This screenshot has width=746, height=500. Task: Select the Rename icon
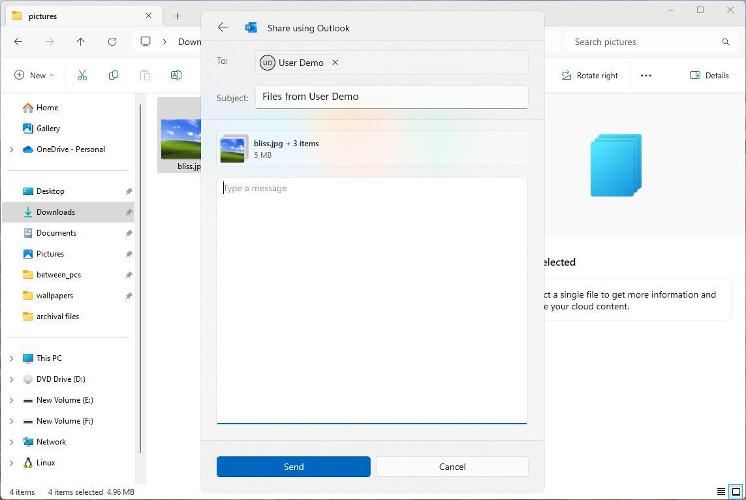click(x=176, y=75)
